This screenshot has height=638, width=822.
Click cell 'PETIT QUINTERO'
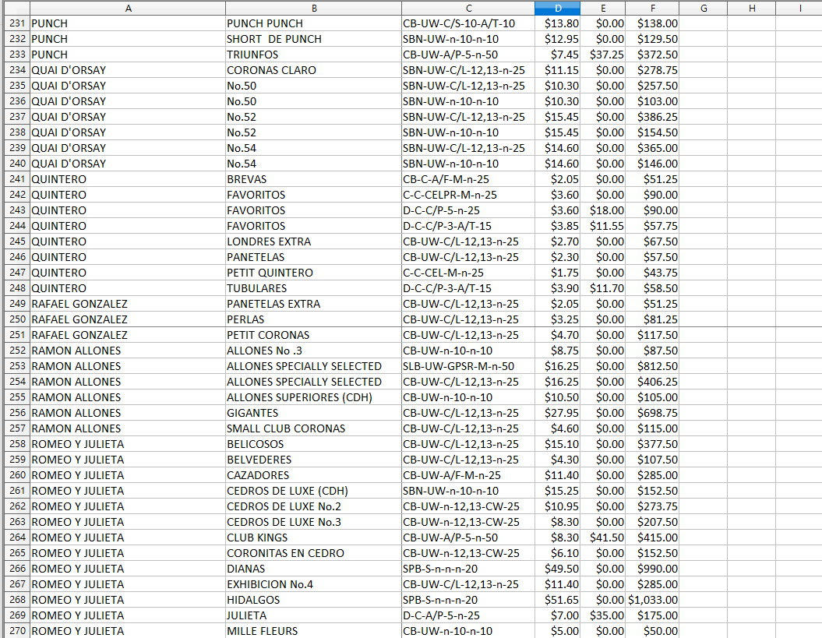pos(313,273)
